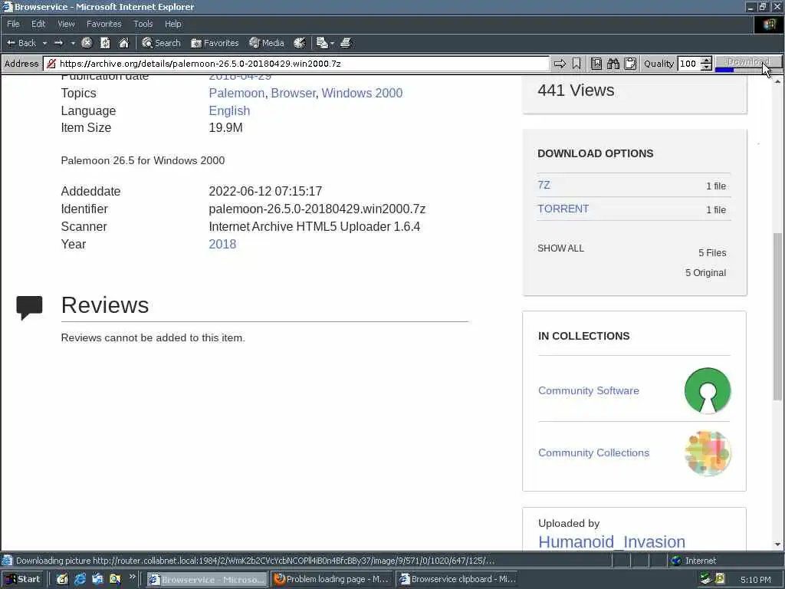
Task: Click the fourth quick launch icon
Action: coord(115,580)
